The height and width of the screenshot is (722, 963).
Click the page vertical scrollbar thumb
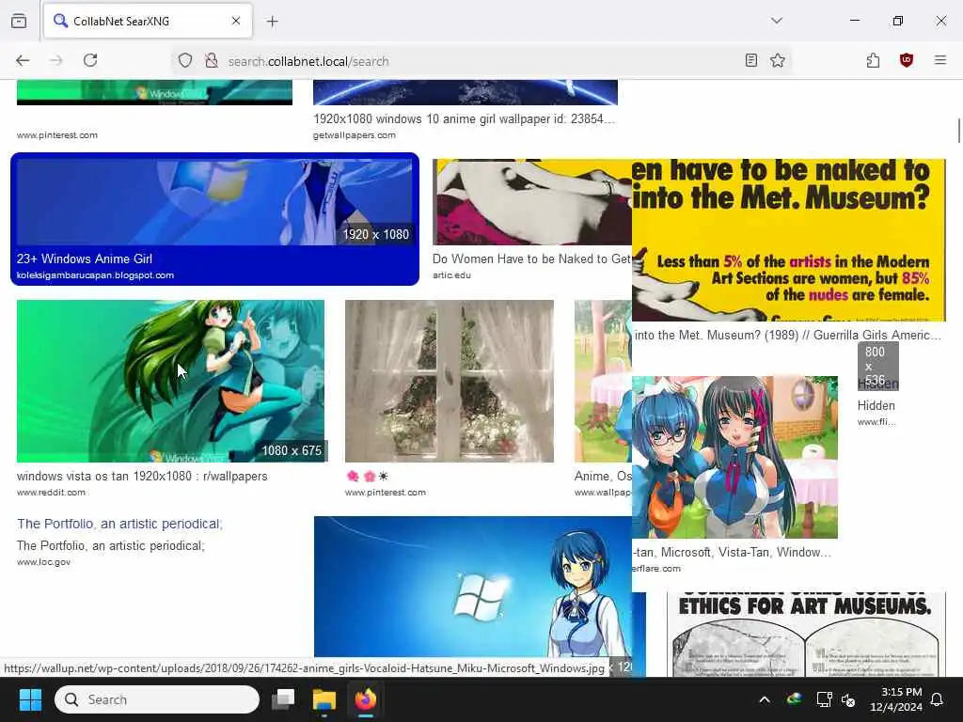958,131
